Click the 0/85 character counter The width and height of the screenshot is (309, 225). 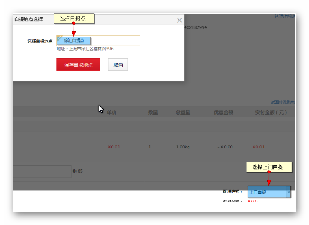[x=77, y=171]
